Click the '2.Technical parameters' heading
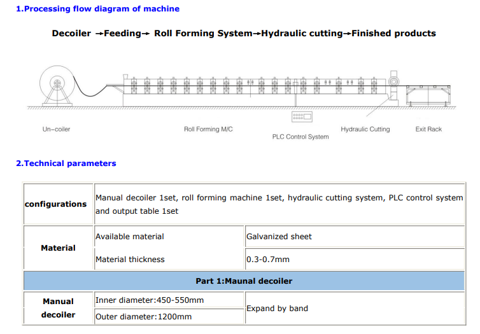The width and height of the screenshot is (480, 334). click(x=66, y=164)
